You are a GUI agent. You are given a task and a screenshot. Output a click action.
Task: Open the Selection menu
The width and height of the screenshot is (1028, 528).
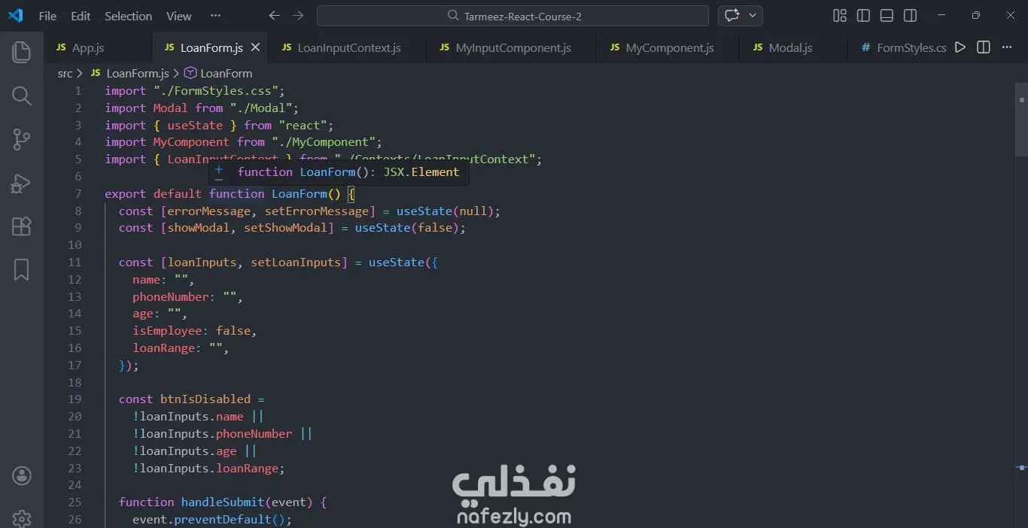(129, 16)
